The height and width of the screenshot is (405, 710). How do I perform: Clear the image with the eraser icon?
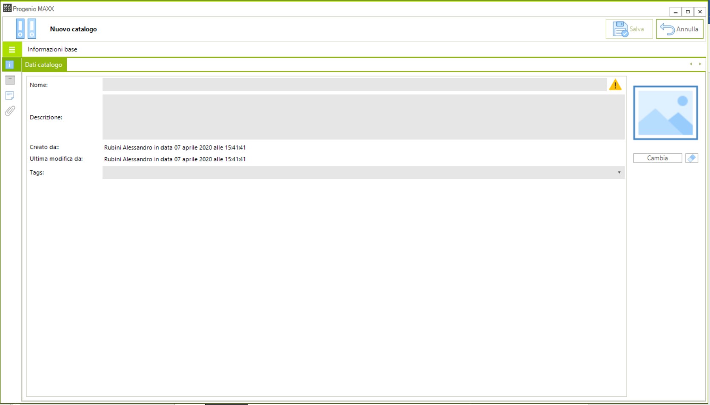click(692, 158)
